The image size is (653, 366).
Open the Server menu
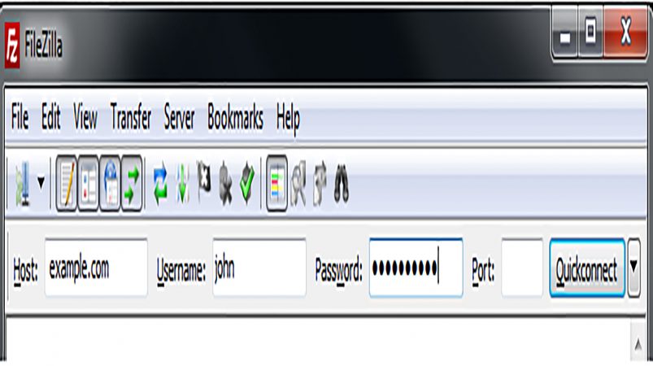tap(179, 117)
